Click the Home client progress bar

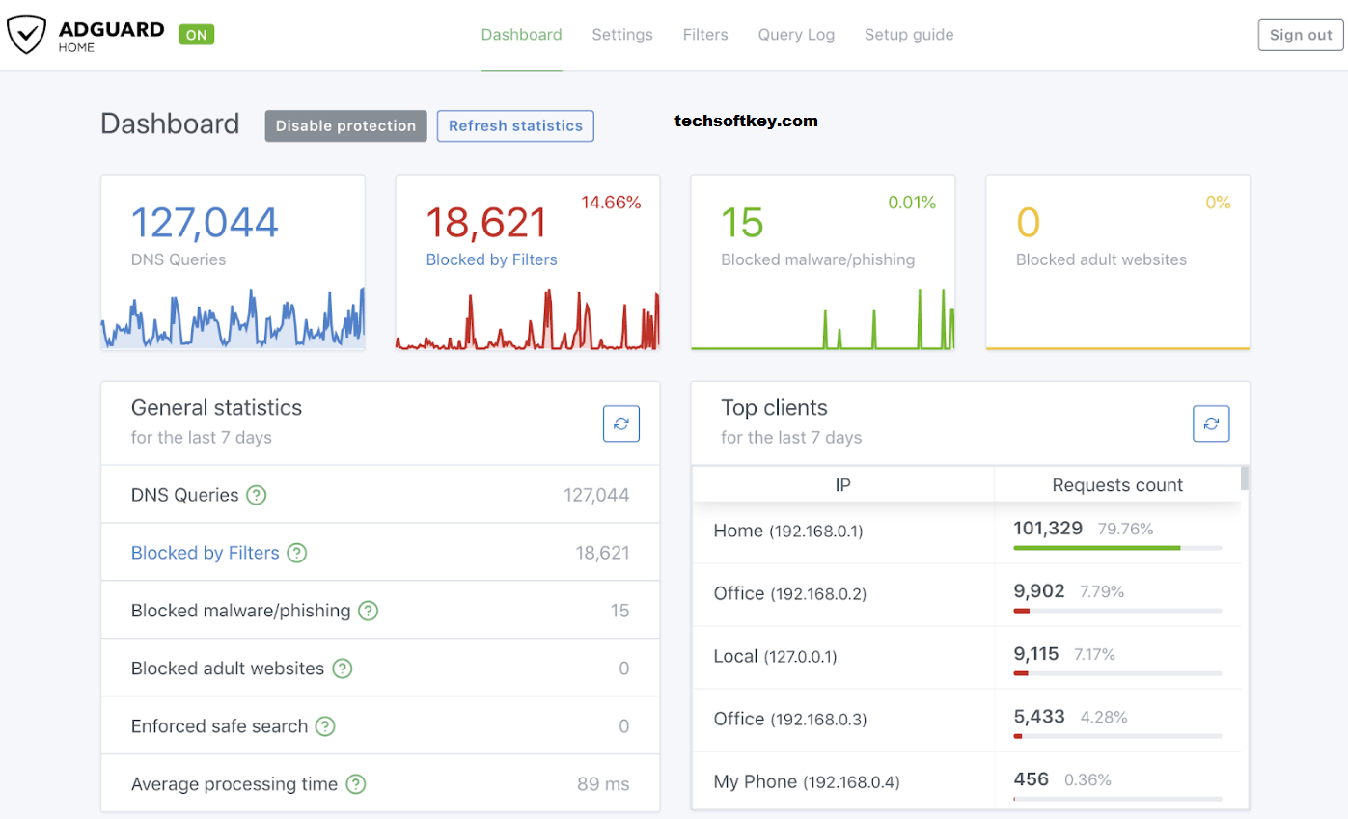[x=1117, y=547]
